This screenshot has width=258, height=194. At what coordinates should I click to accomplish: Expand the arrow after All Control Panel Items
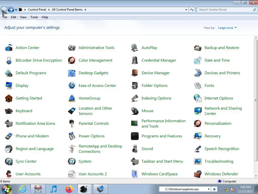coord(85,10)
